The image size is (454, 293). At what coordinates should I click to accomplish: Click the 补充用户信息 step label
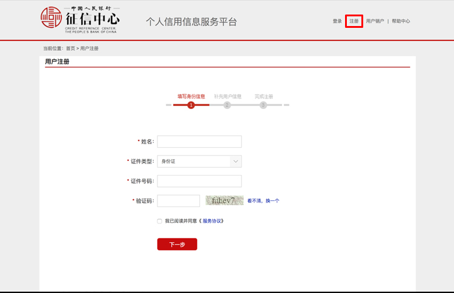tap(228, 96)
